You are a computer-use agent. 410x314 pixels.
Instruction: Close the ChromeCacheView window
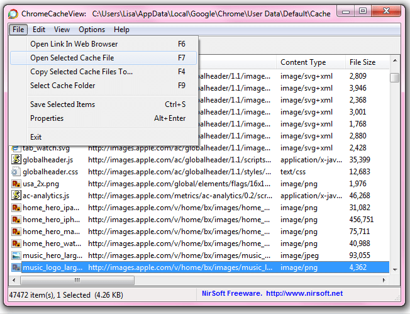pos(386,11)
